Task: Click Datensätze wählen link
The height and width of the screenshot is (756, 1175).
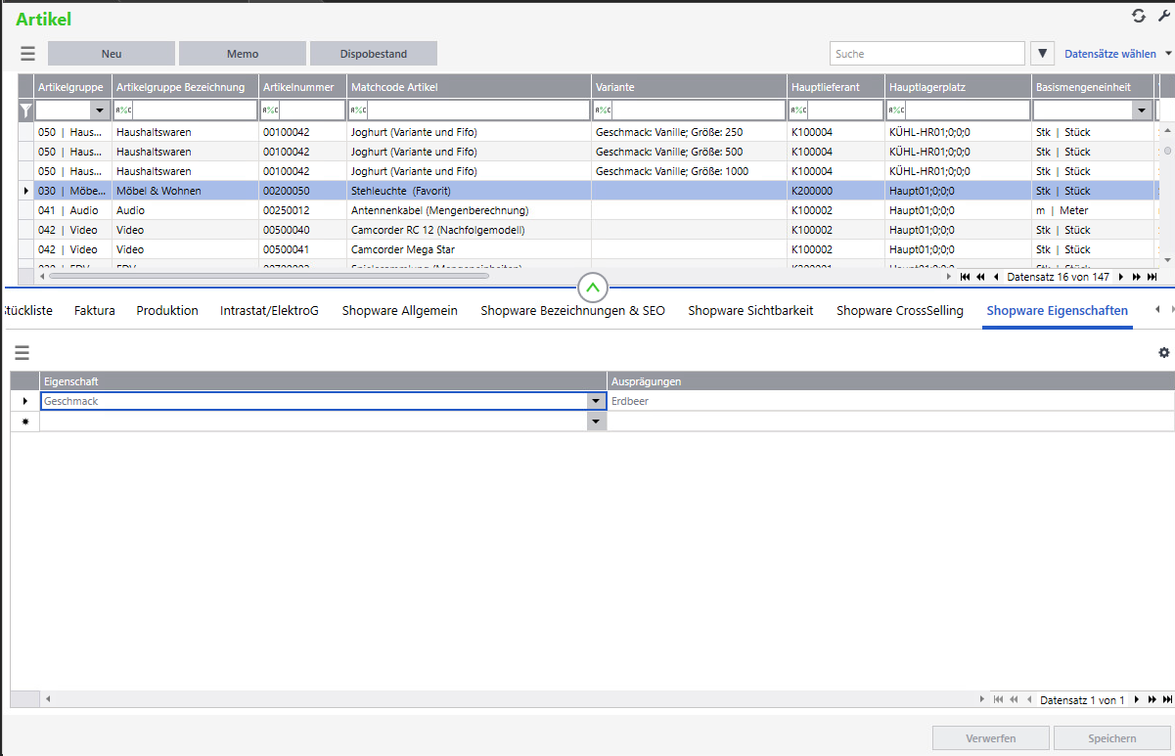Action: [x=1110, y=54]
